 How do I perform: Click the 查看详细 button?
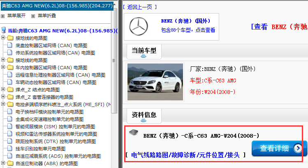point(279,148)
